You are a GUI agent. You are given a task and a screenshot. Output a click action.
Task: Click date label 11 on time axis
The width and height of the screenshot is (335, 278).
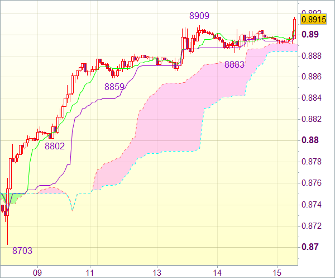(90, 273)
